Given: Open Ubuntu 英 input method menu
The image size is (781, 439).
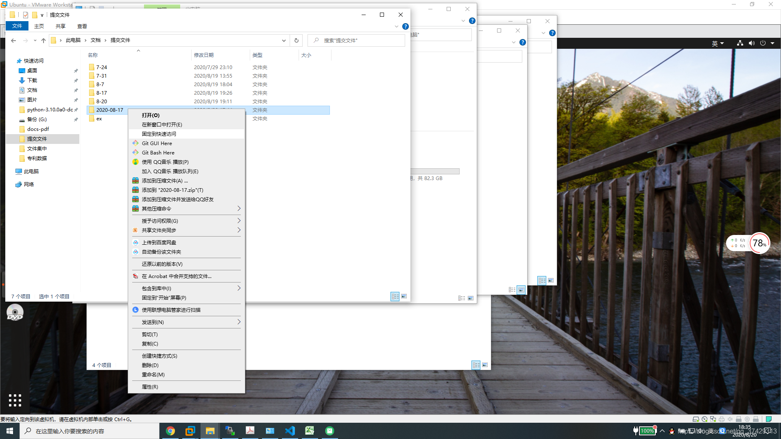Looking at the screenshot, I should click(718, 43).
